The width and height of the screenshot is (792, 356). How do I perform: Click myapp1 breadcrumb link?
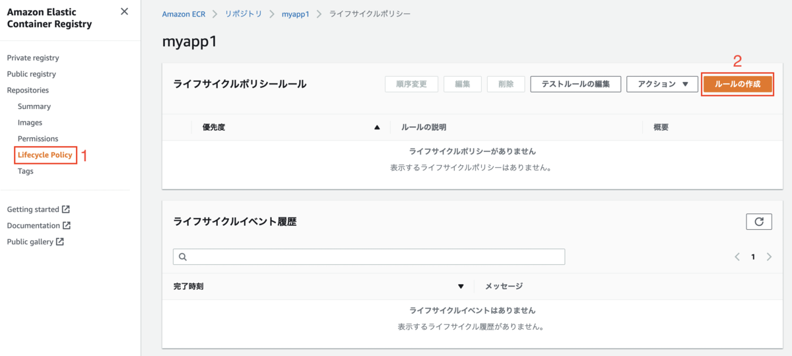pos(296,14)
